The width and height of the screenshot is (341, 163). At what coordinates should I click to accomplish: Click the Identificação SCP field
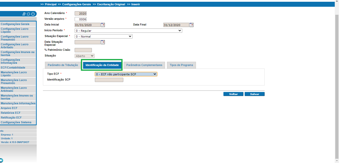[109, 80]
